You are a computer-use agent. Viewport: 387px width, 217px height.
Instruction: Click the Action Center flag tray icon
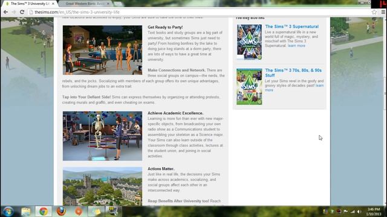coord(345,212)
